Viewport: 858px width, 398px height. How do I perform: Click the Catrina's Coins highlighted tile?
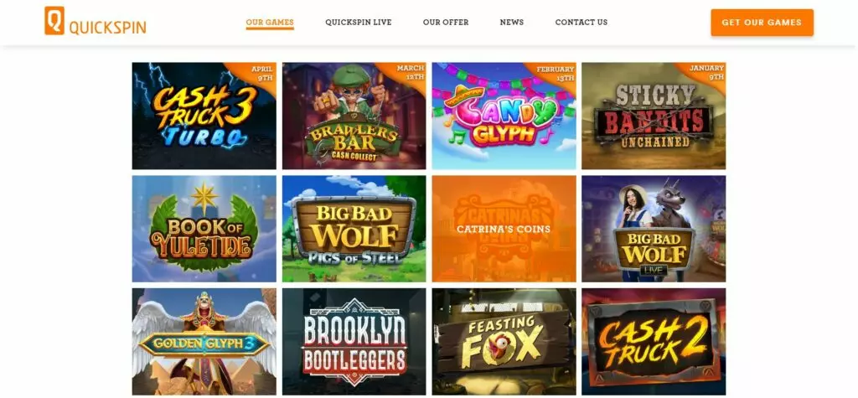504,229
